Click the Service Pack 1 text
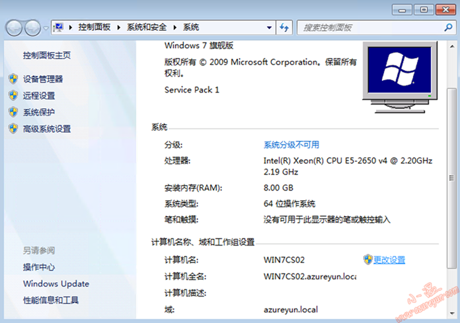Viewport: 460px width, 323px height. point(192,89)
